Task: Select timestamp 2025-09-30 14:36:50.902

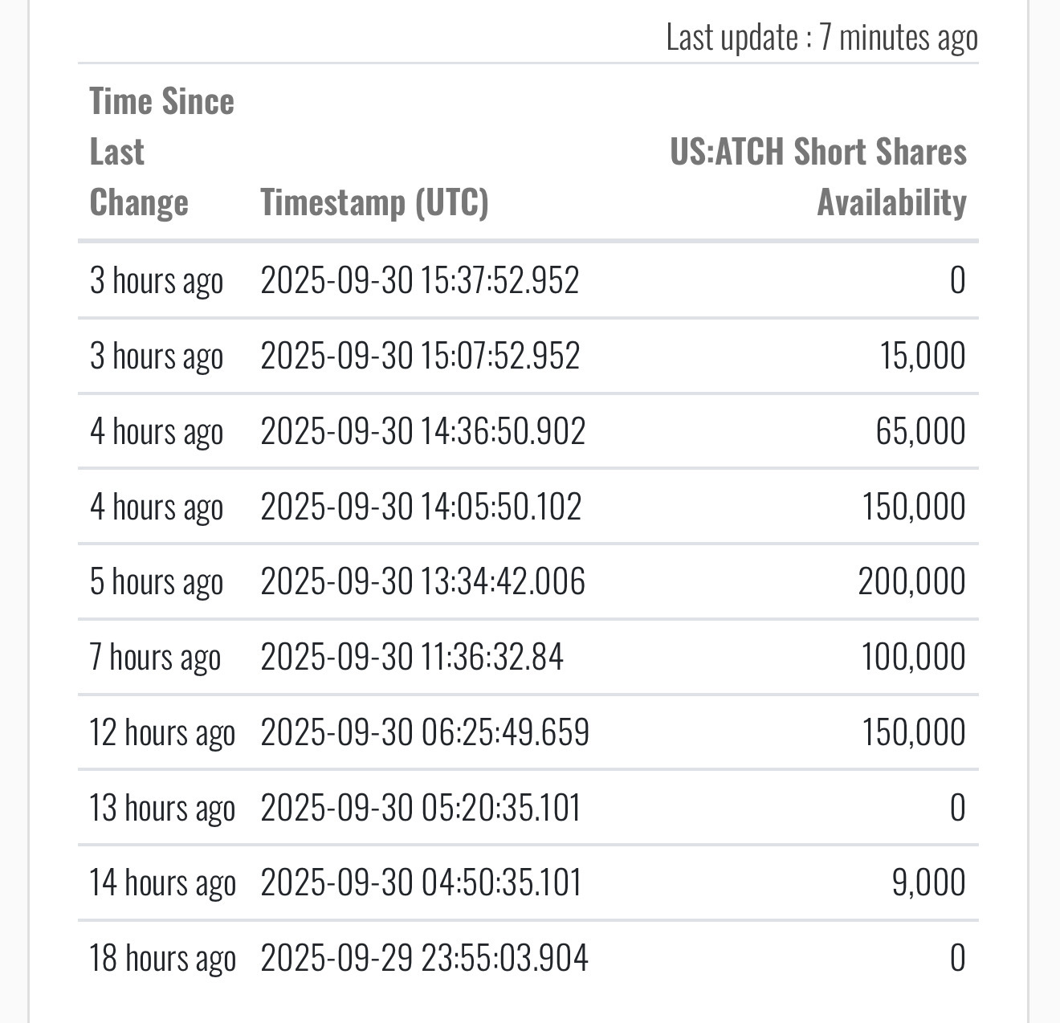Action: [422, 431]
